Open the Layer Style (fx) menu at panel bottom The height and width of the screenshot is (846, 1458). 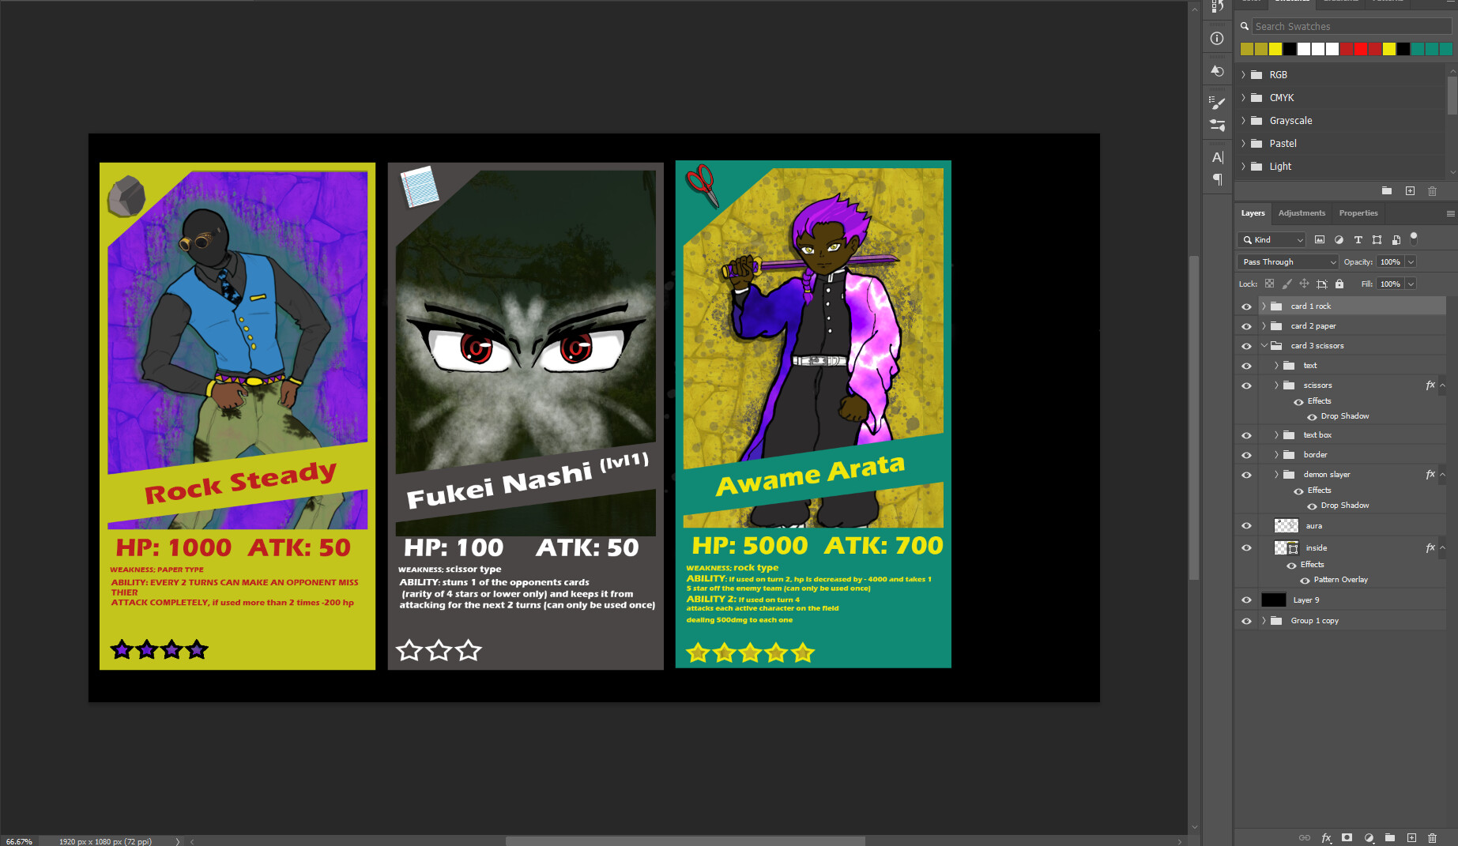click(1326, 837)
